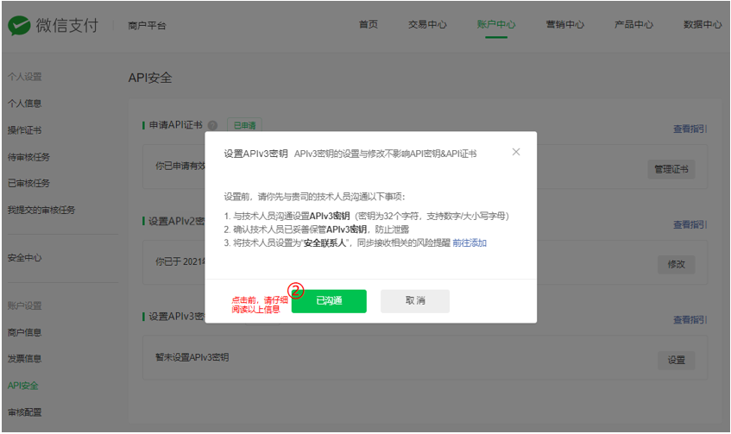Switch to 交易中心 tab
The height and width of the screenshot is (434, 731).
pos(427,25)
